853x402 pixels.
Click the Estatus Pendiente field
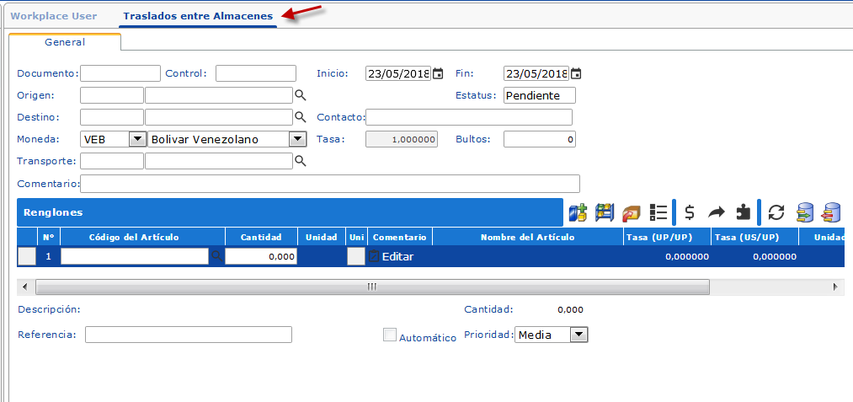(540, 95)
